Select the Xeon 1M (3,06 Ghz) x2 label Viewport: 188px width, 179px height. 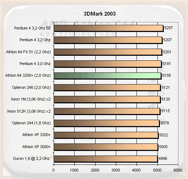[31, 99]
